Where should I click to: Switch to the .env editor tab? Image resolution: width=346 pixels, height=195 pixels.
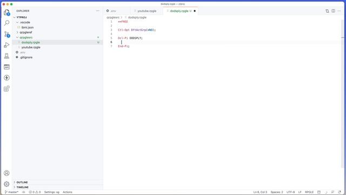point(117,11)
